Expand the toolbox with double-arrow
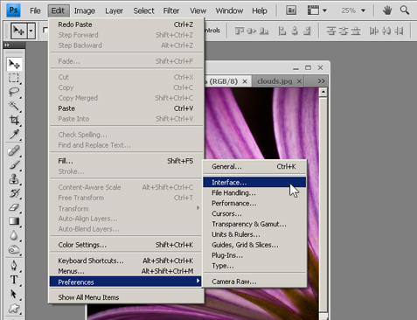Image resolution: width=417 pixels, height=320 pixels. 7,45
